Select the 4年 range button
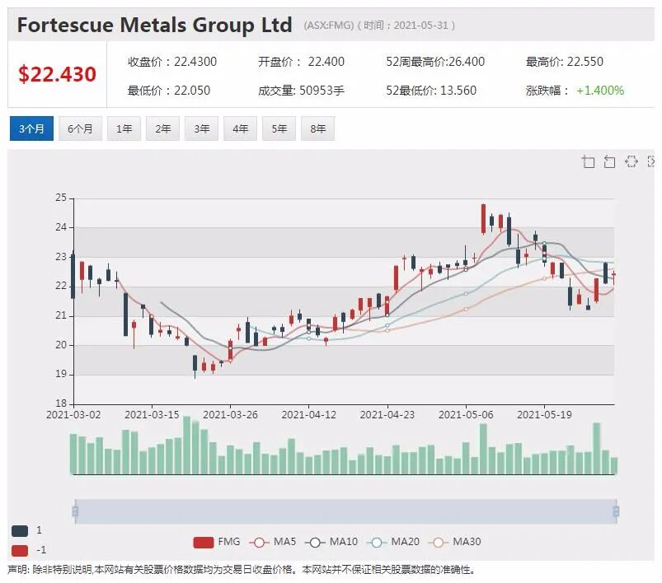The height and width of the screenshot is (583, 662). click(x=240, y=128)
